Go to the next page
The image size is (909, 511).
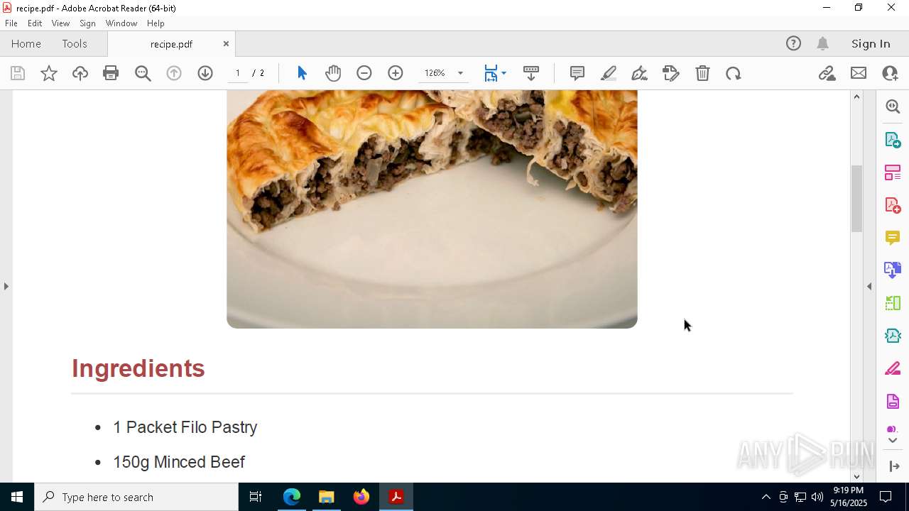tap(205, 73)
